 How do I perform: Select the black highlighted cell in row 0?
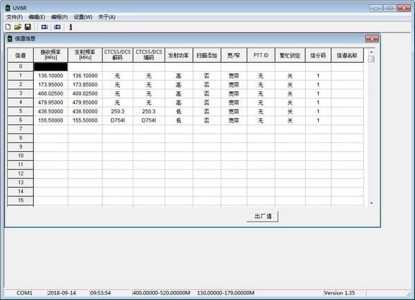(50, 66)
